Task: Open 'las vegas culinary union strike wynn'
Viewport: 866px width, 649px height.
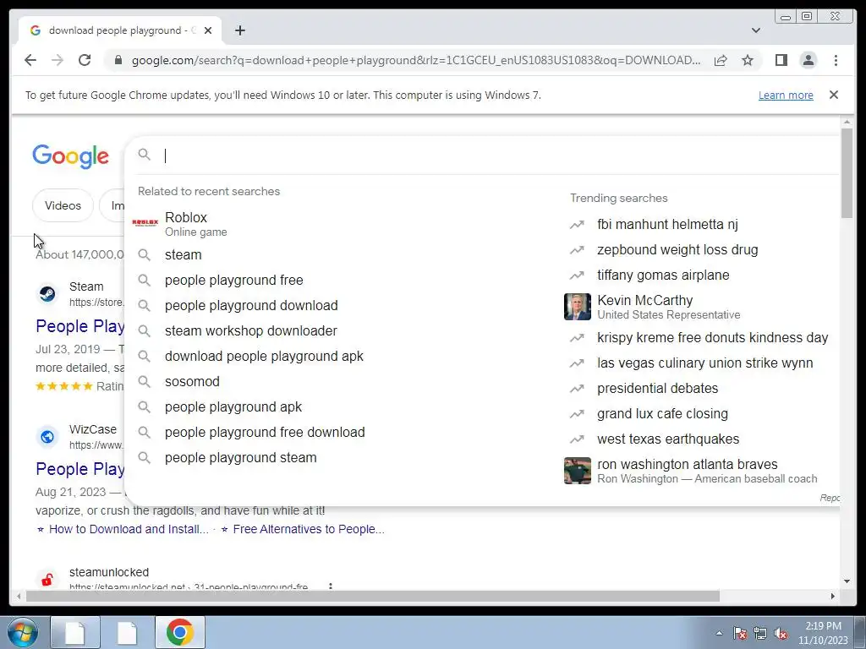Action: tap(704, 363)
